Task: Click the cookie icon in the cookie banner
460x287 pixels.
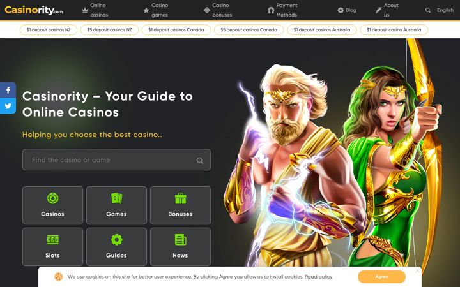Action: (59, 276)
